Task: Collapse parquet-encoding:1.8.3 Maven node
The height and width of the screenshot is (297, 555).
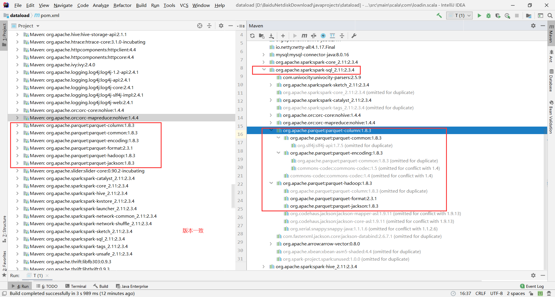Action: tap(278, 153)
